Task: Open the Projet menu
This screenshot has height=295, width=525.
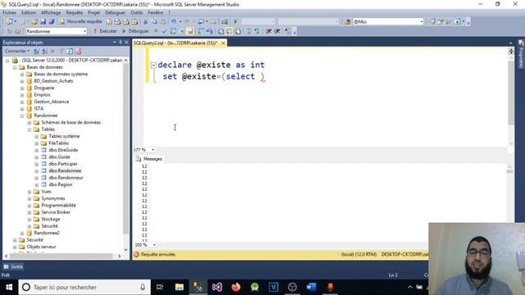Action: click(x=94, y=13)
